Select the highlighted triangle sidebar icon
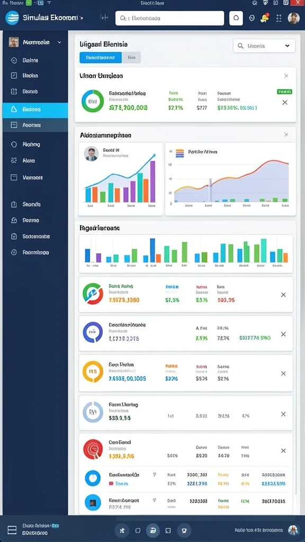Viewport: 305px width, 542px height. coord(14,109)
